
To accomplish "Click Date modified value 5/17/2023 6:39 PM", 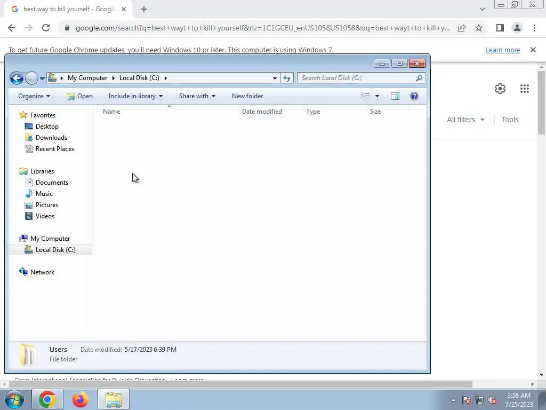I will click(150, 350).
